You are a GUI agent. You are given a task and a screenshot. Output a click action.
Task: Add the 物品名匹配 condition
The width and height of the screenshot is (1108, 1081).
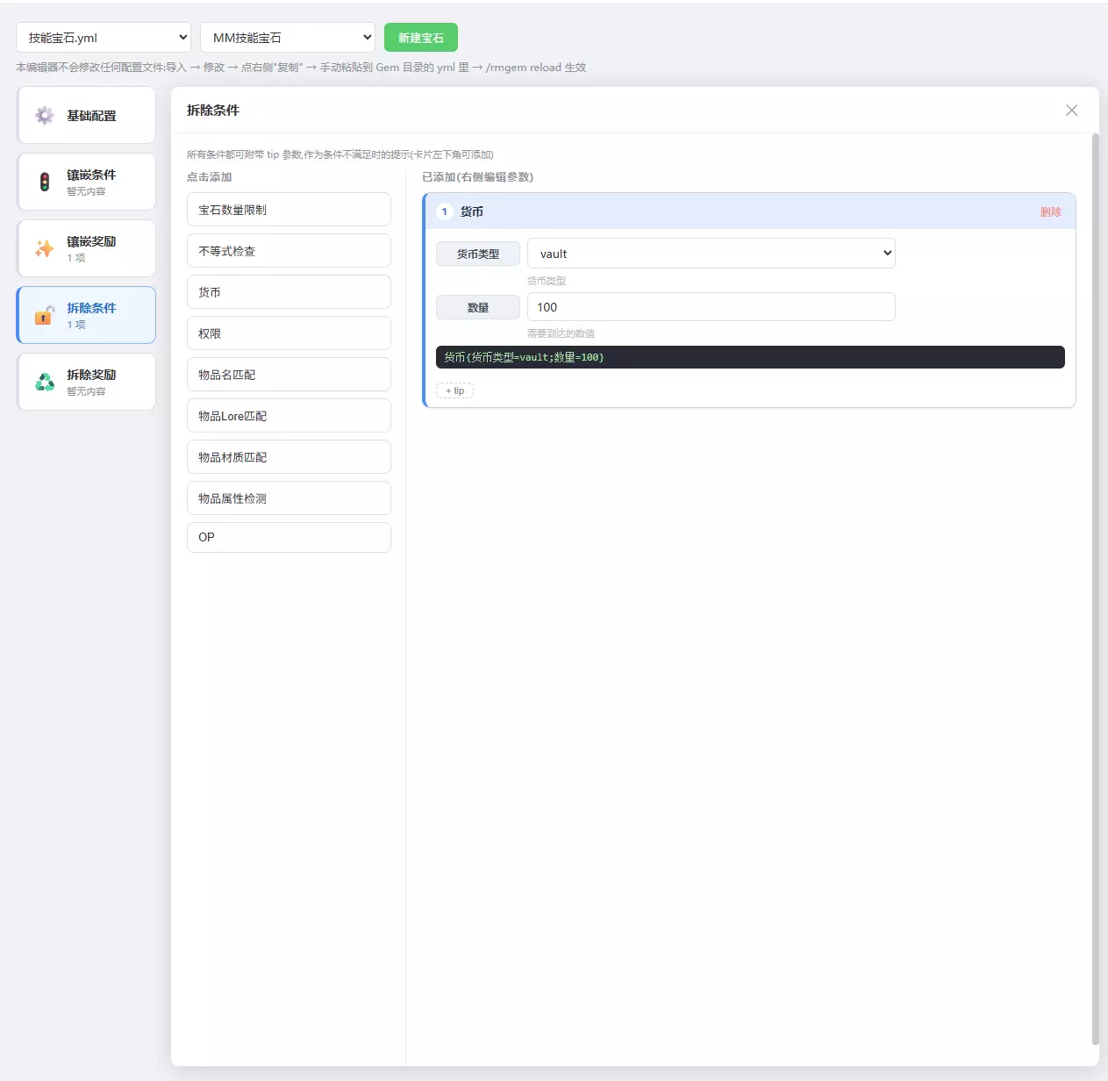coord(289,375)
